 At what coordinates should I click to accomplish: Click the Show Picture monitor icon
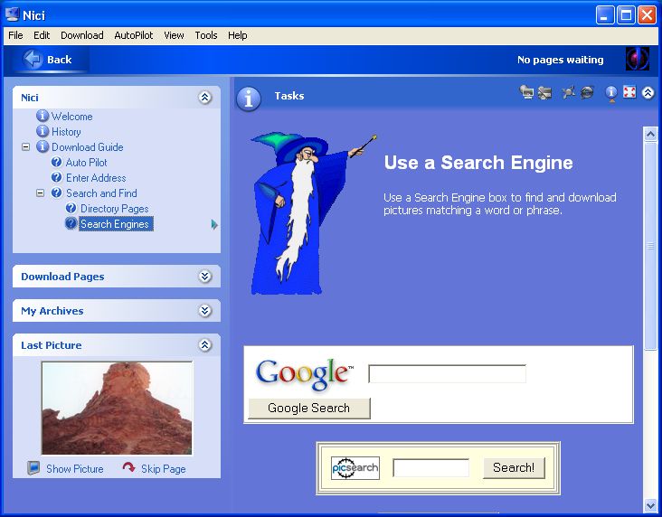tap(33, 468)
